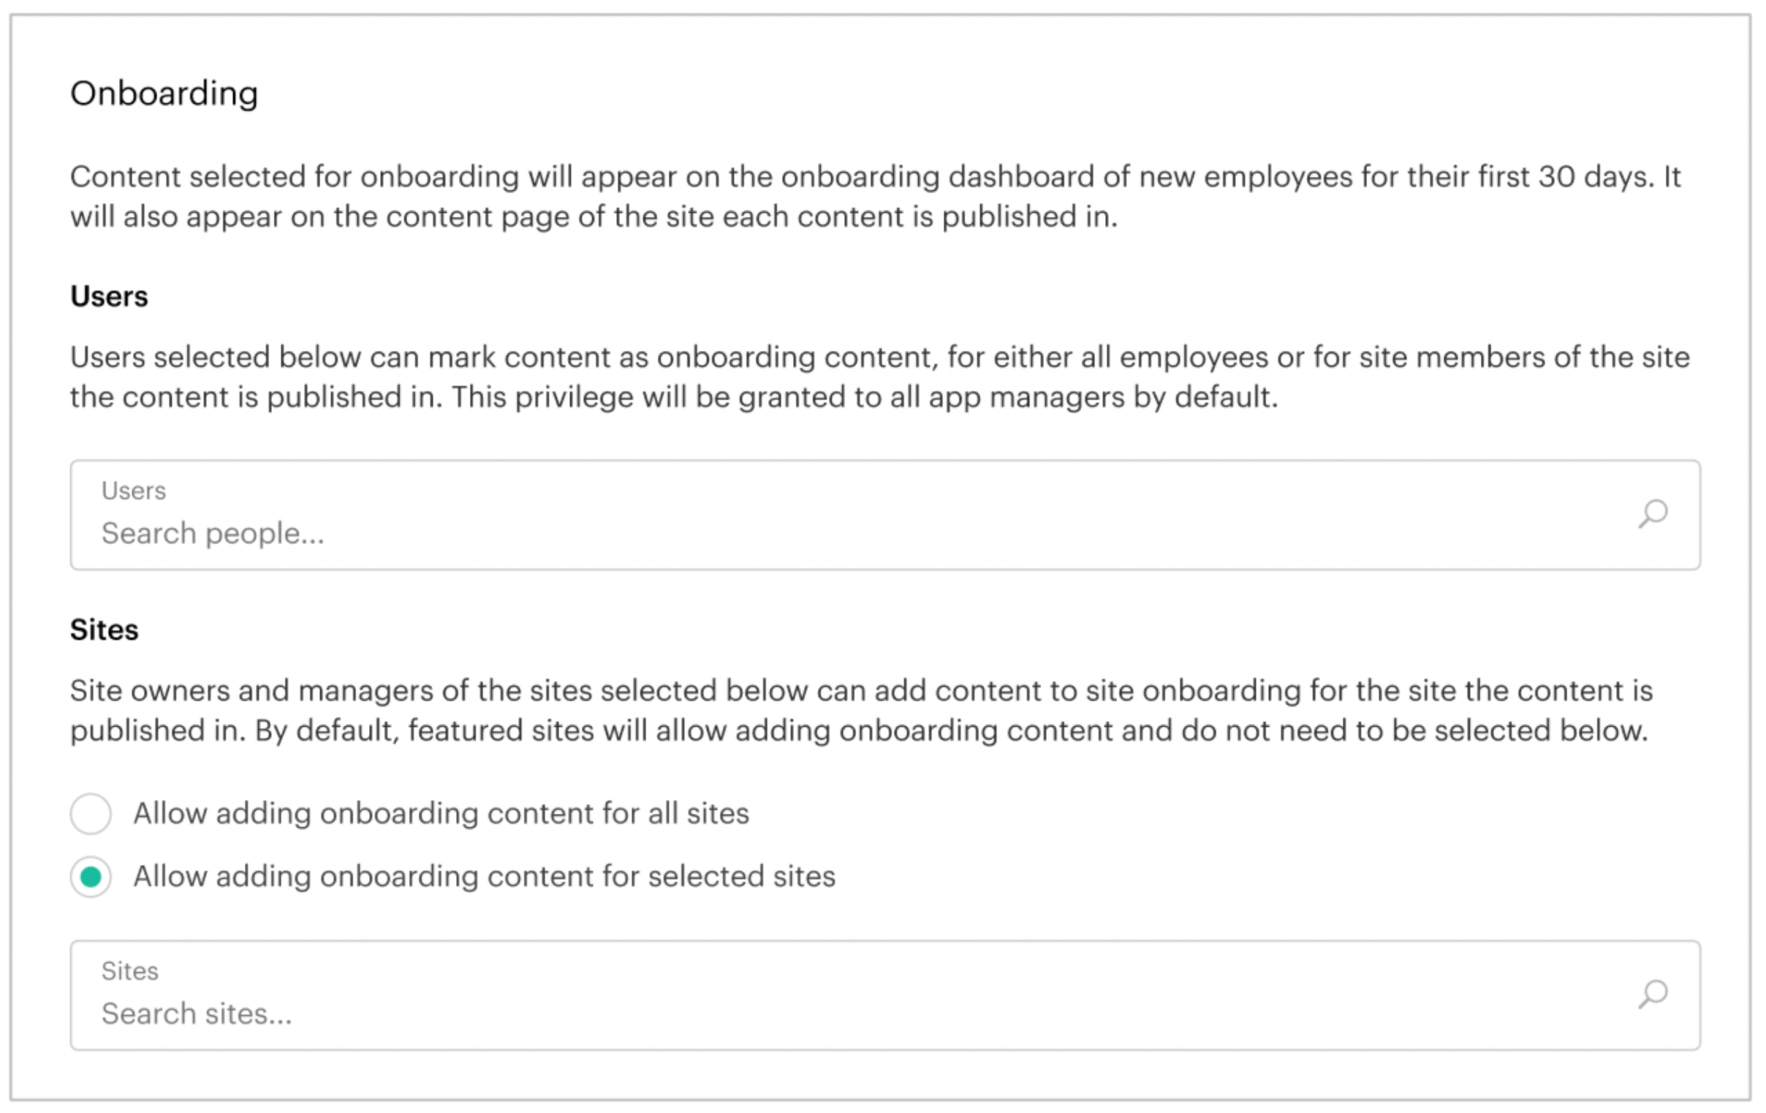Click the small 'Sites' label inside search box
Viewport: 1766px width, 1113px height.
130,971
